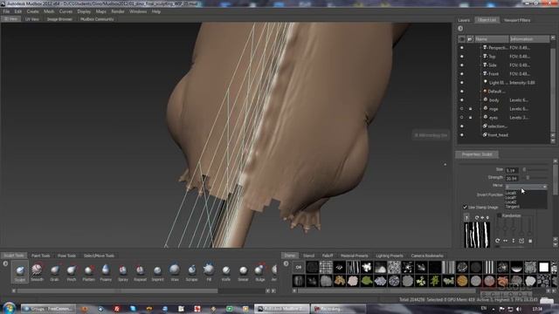The height and width of the screenshot is (314, 559).
Task: Open the Stencil tab
Action: [308, 256]
